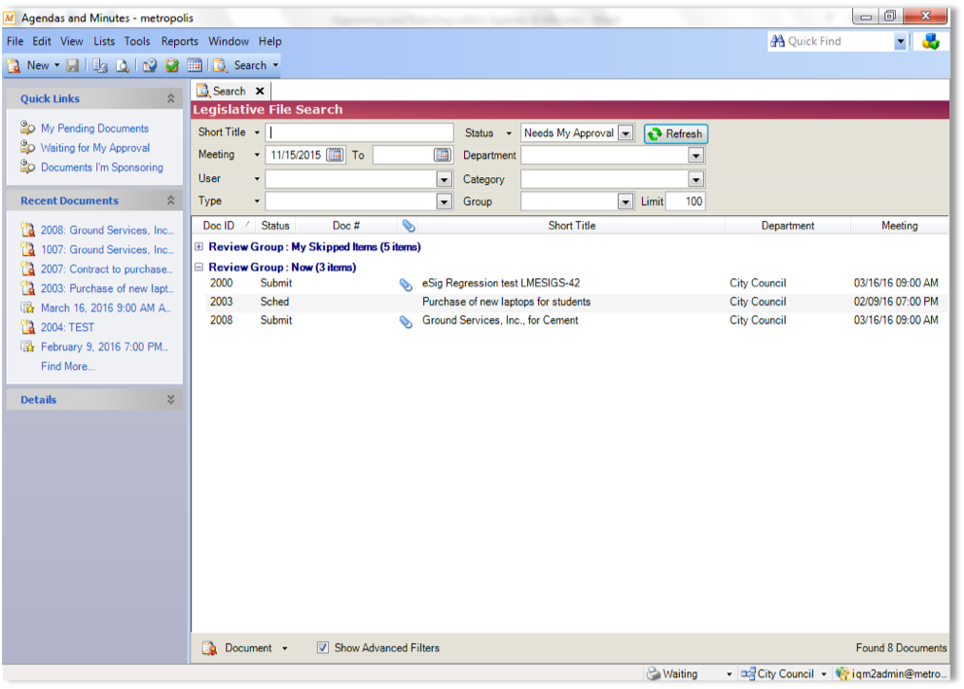Click the approval clipboard with blue check icon
Viewport: 964px width, 689px height.
150,65
